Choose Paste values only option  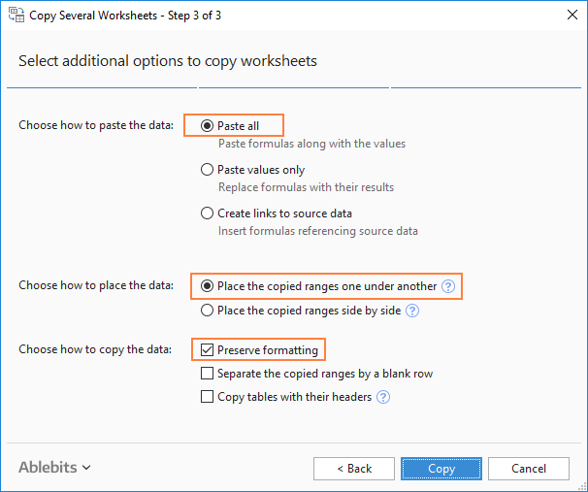click(x=207, y=169)
